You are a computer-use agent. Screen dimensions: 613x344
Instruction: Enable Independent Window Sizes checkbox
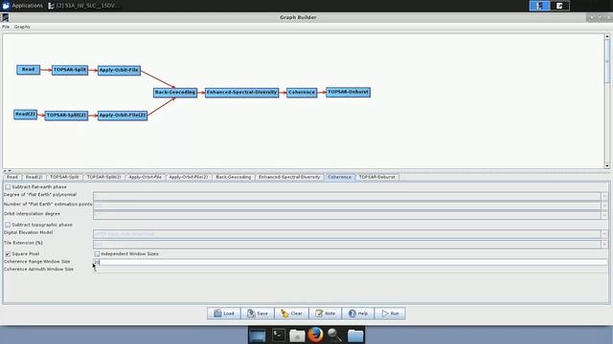(x=97, y=254)
